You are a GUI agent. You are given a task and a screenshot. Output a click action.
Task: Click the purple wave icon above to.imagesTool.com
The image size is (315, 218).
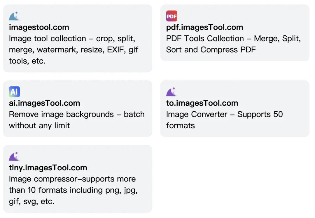[171, 92]
